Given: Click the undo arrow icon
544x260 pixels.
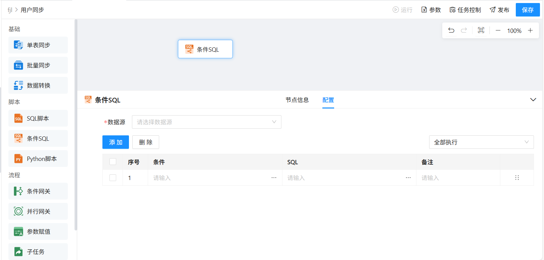Looking at the screenshot, I should 451,31.
